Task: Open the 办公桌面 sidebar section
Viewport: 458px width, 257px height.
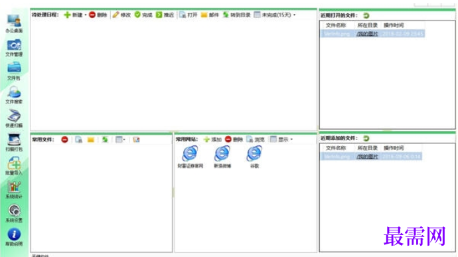Action: click(14, 23)
